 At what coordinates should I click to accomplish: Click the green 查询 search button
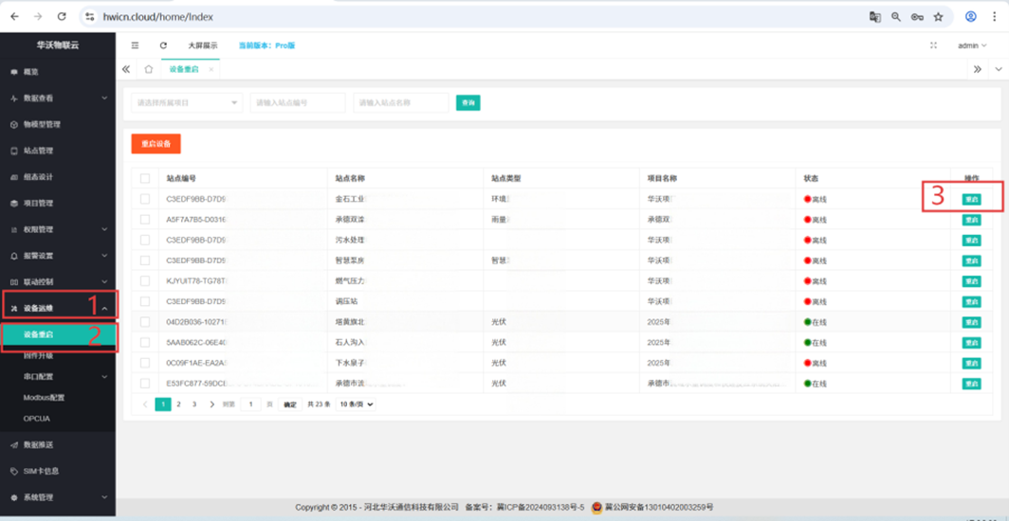point(468,102)
